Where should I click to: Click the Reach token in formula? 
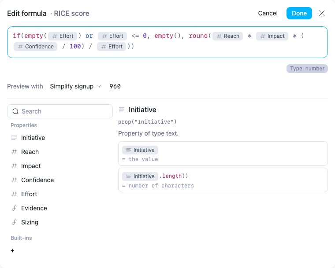point(228,36)
